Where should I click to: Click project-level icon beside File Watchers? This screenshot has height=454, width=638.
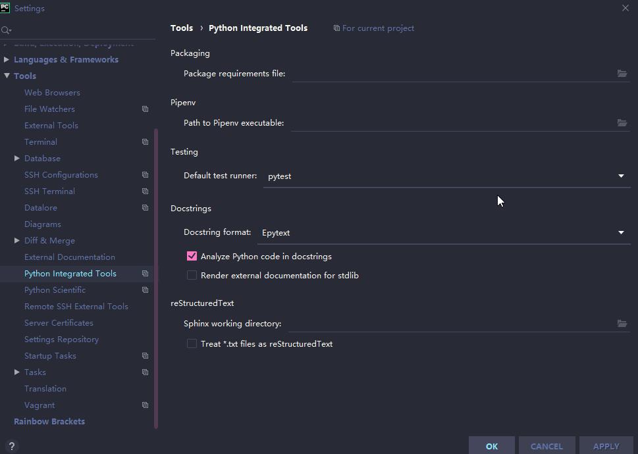coord(145,109)
